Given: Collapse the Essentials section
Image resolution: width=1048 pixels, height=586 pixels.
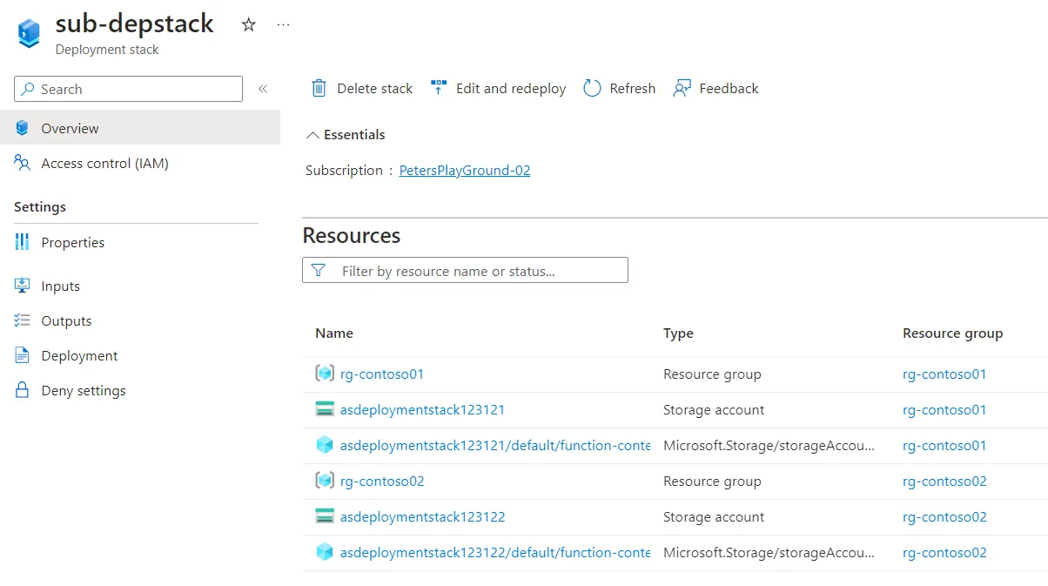Looking at the screenshot, I should 312,134.
